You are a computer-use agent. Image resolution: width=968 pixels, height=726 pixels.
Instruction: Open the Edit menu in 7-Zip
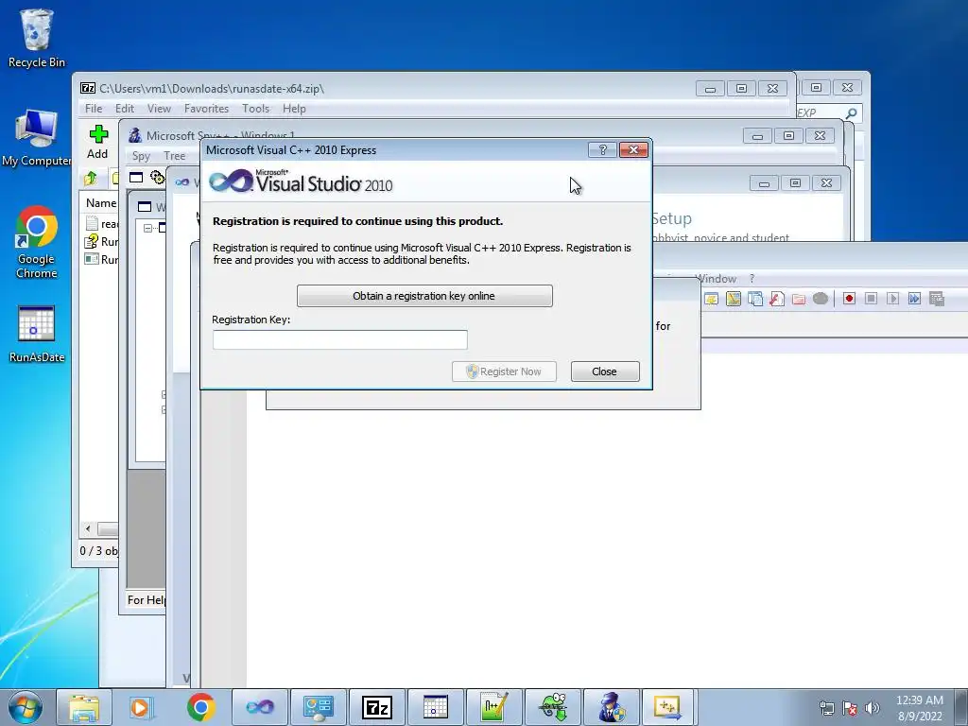tap(125, 109)
